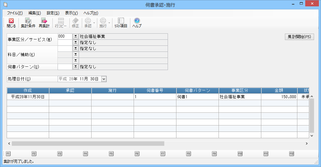Open the ファイル(F) menu
The height and width of the screenshot is (167, 321).
click(15, 13)
